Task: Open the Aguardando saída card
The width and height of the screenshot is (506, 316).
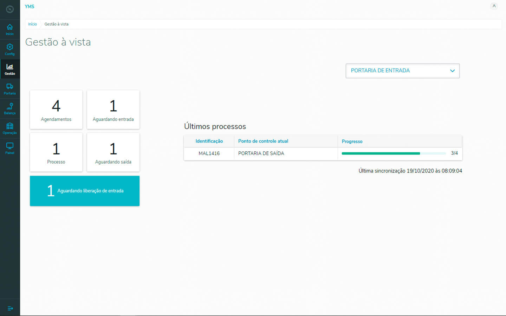Action: coord(113,152)
